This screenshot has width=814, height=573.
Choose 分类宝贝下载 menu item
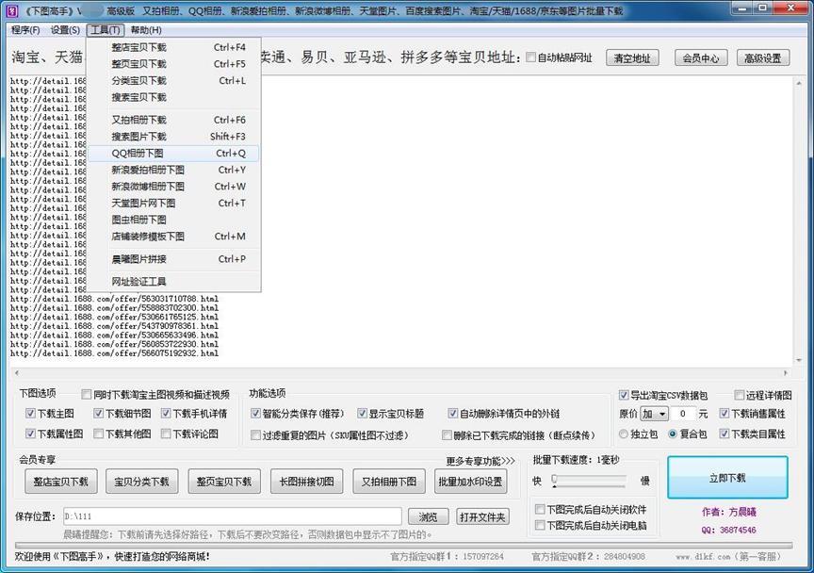coord(174,80)
